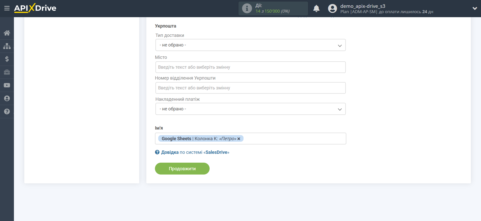Click the Продовжити button
The width and height of the screenshot is (481, 221).
(x=182, y=168)
